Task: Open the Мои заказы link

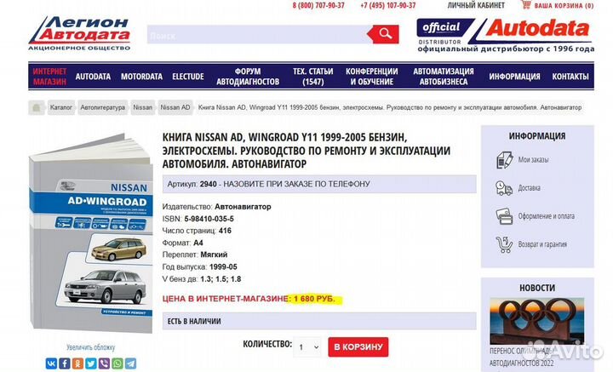Action: (533, 160)
